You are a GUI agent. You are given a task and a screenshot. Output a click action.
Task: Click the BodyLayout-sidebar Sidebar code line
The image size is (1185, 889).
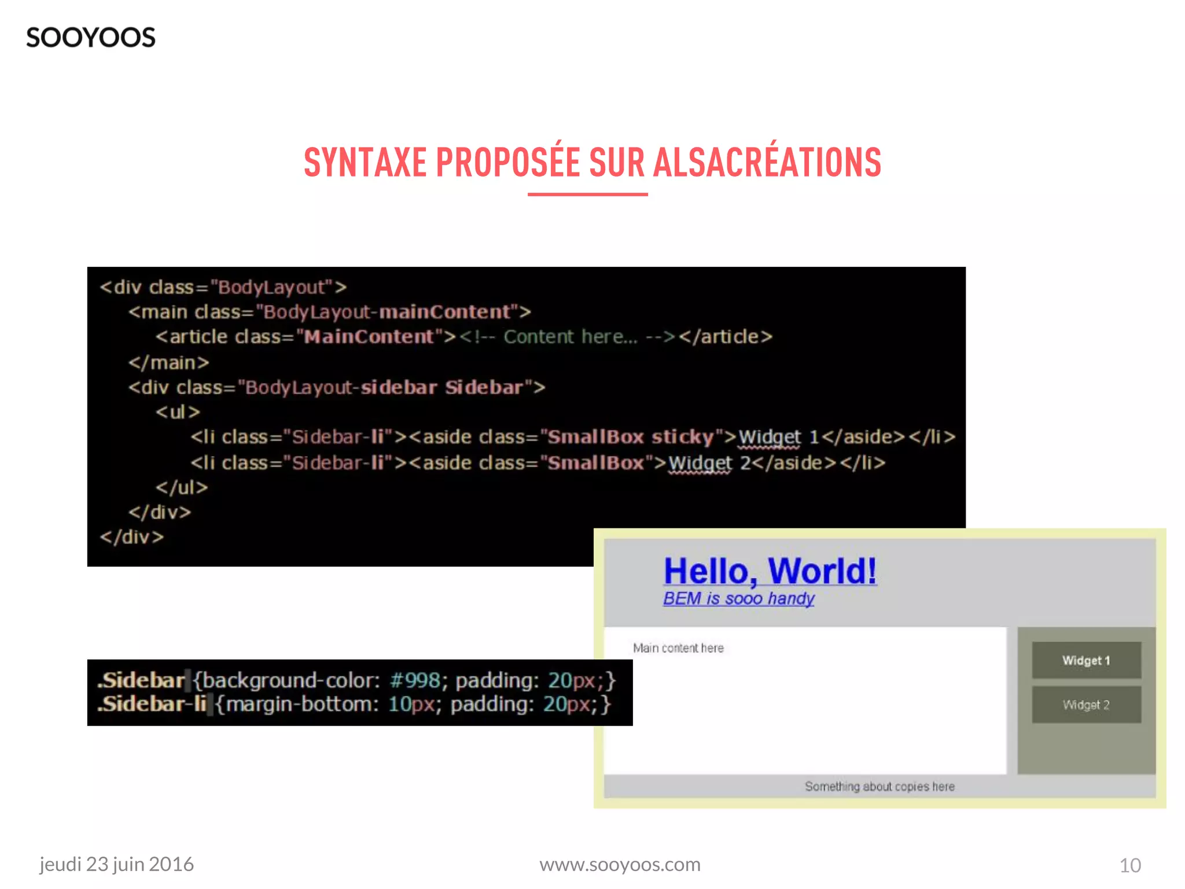coord(337,387)
